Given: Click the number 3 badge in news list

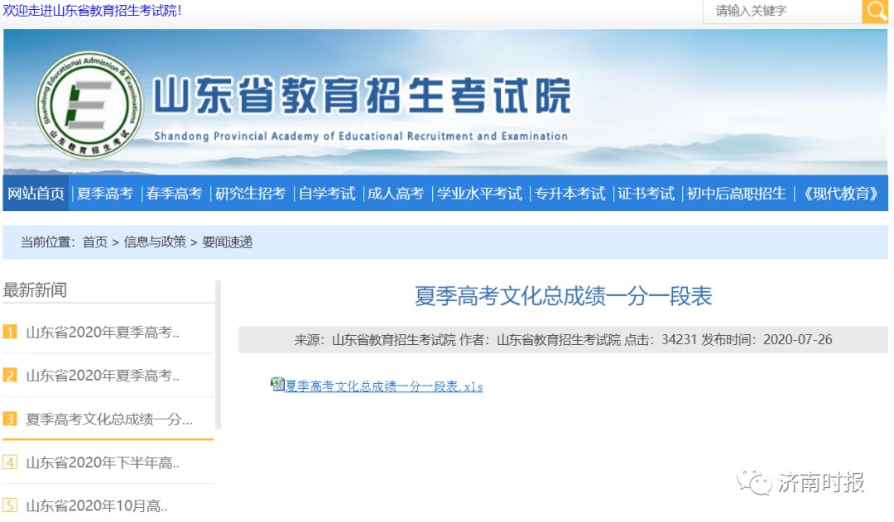Looking at the screenshot, I should click(x=10, y=419).
